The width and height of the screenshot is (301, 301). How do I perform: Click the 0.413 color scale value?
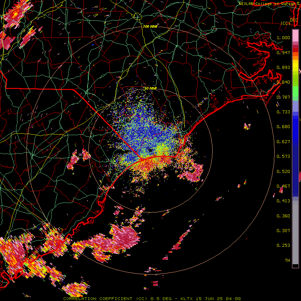(283, 201)
